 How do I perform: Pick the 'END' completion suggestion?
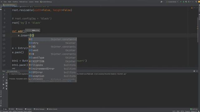[52, 47]
